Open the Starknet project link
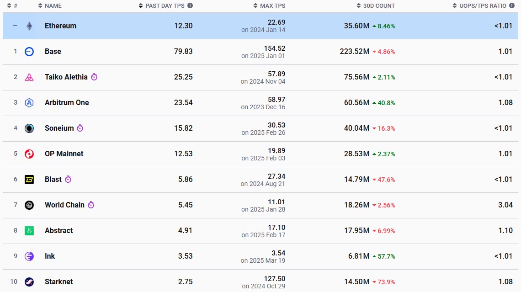This screenshot has width=521, height=292. [x=59, y=281]
